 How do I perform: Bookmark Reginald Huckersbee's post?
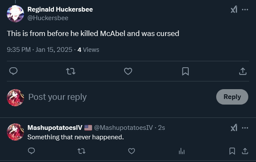185,72
